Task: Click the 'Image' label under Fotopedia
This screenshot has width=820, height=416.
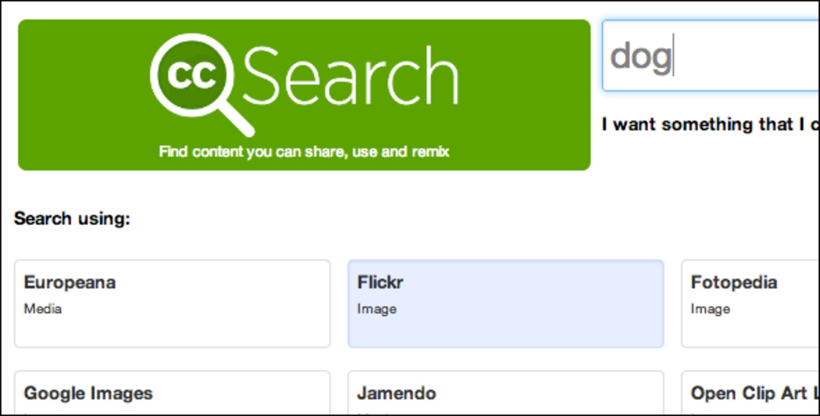Action: pyautogui.click(x=710, y=309)
